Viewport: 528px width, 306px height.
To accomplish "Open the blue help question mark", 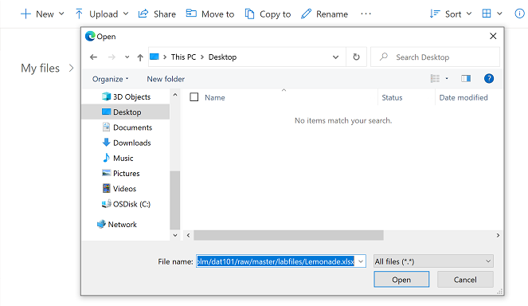I will (489, 79).
